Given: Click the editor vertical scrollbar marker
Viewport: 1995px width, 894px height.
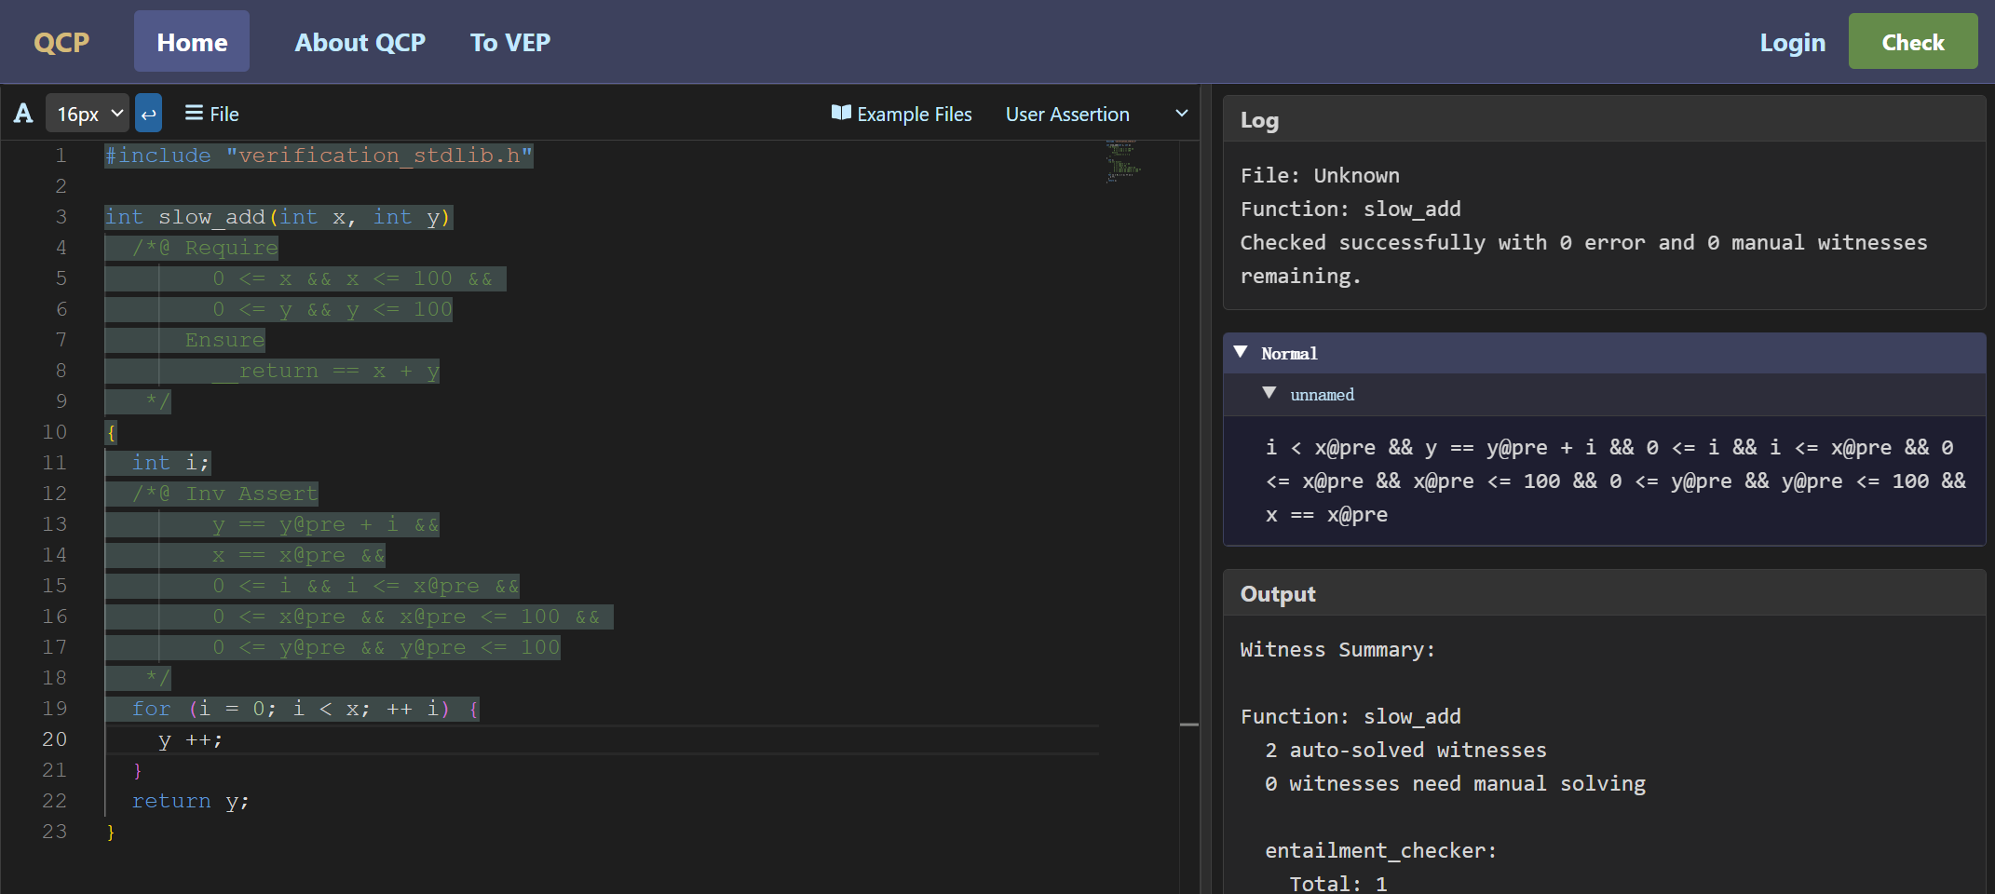Looking at the screenshot, I should [1189, 724].
